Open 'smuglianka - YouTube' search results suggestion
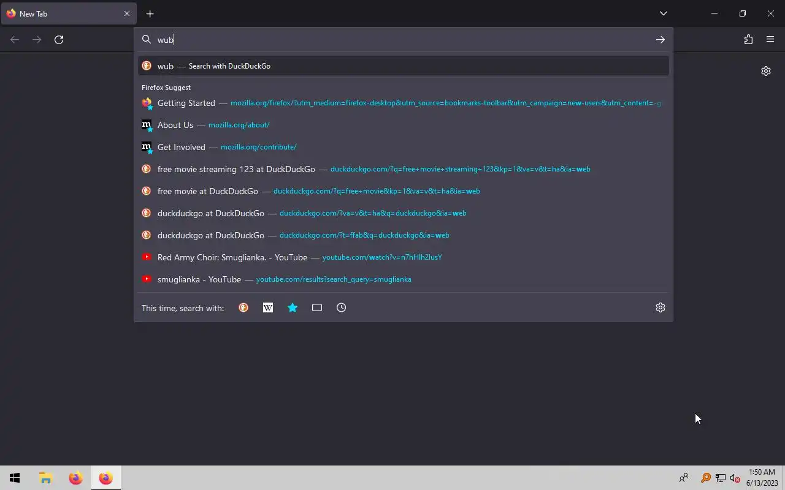The image size is (785, 490). click(x=404, y=279)
